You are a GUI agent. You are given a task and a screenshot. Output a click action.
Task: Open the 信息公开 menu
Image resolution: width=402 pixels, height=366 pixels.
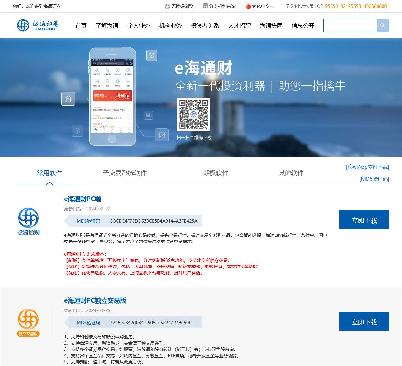(303, 26)
